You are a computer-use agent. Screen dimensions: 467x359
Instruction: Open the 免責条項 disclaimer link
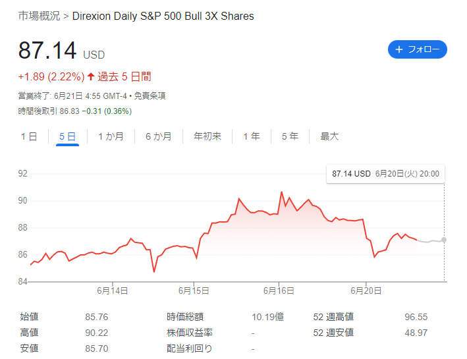(150, 96)
